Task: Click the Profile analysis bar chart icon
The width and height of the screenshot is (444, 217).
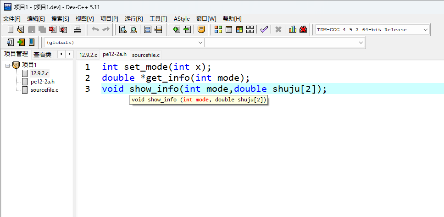Action: [293, 29]
